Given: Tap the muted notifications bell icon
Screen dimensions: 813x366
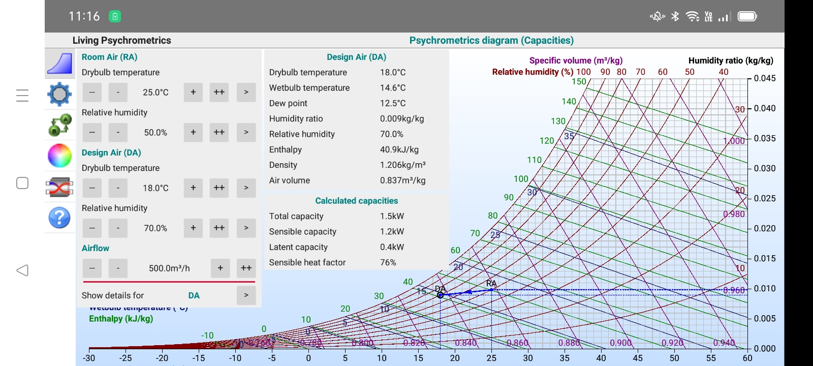Looking at the screenshot, I should click(657, 16).
